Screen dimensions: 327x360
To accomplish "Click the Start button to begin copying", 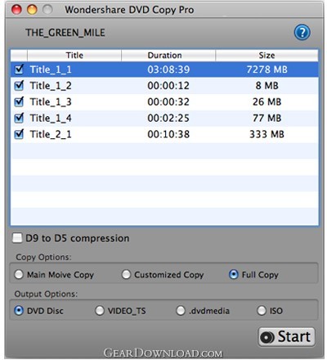I will (286, 337).
